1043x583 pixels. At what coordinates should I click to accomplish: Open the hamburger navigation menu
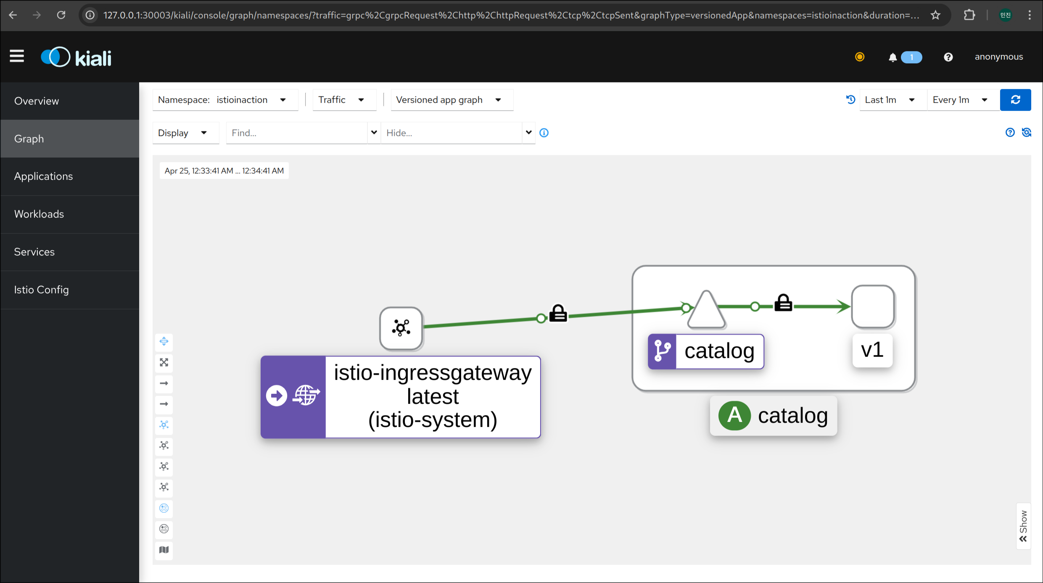coord(17,56)
